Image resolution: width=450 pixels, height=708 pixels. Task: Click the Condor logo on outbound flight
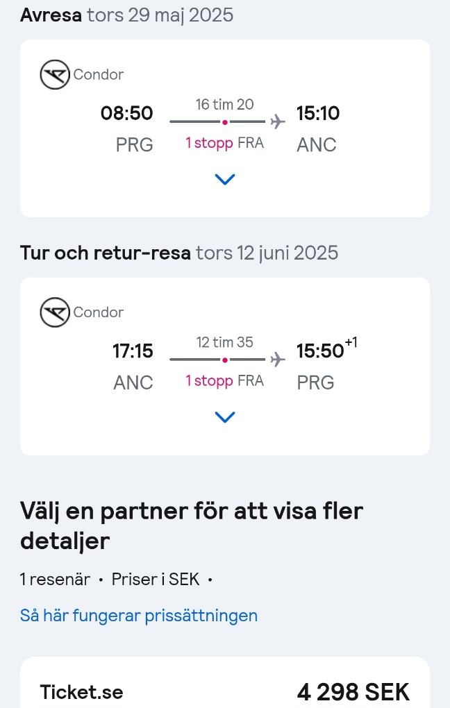[x=55, y=74]
